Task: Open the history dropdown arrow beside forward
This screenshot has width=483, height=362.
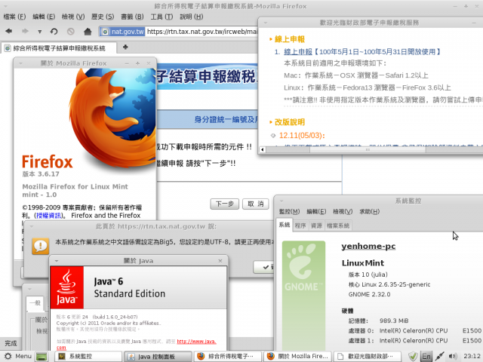Action: click(39, 32)
